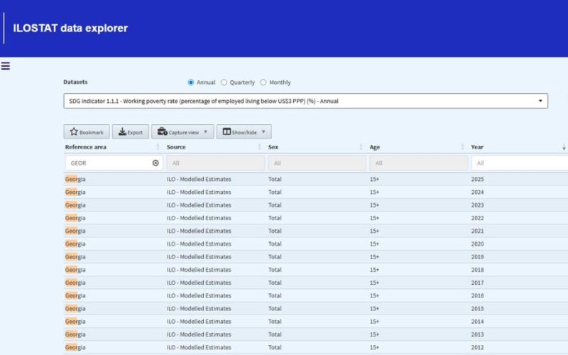Screen dimensions: 568x355
Task: Click the year 2023 cell
Action: [477, 205]
